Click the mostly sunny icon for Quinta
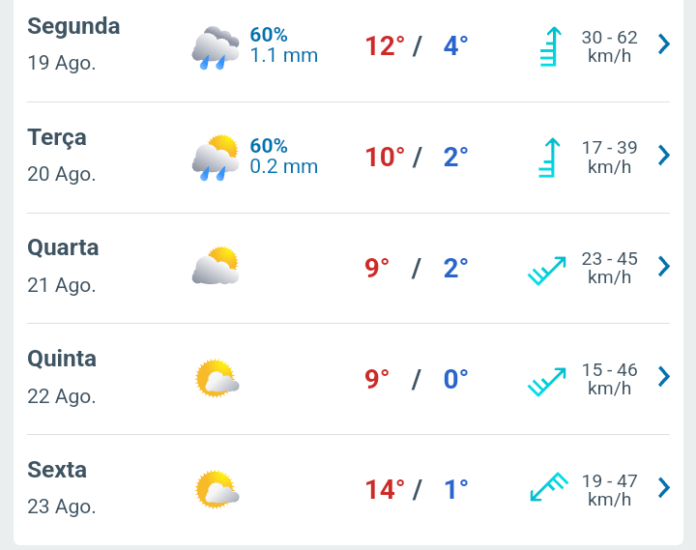 click(x=217, y=378)
